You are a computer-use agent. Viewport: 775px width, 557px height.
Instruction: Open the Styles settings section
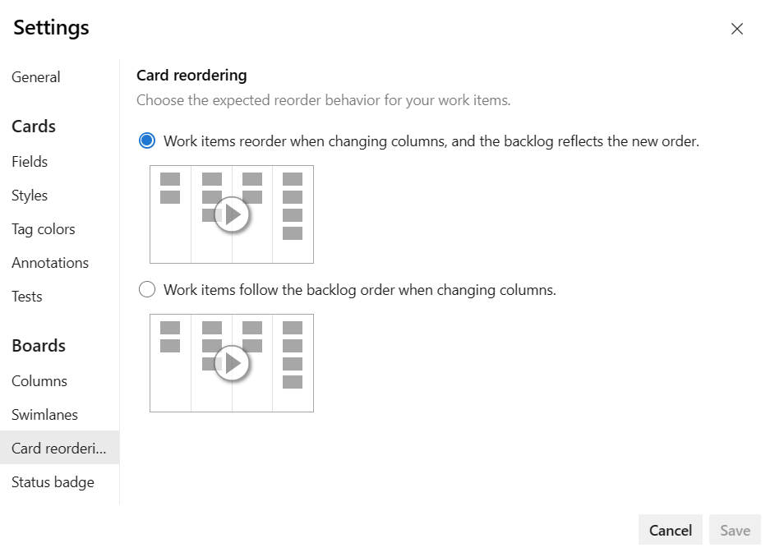pos(30,196)
